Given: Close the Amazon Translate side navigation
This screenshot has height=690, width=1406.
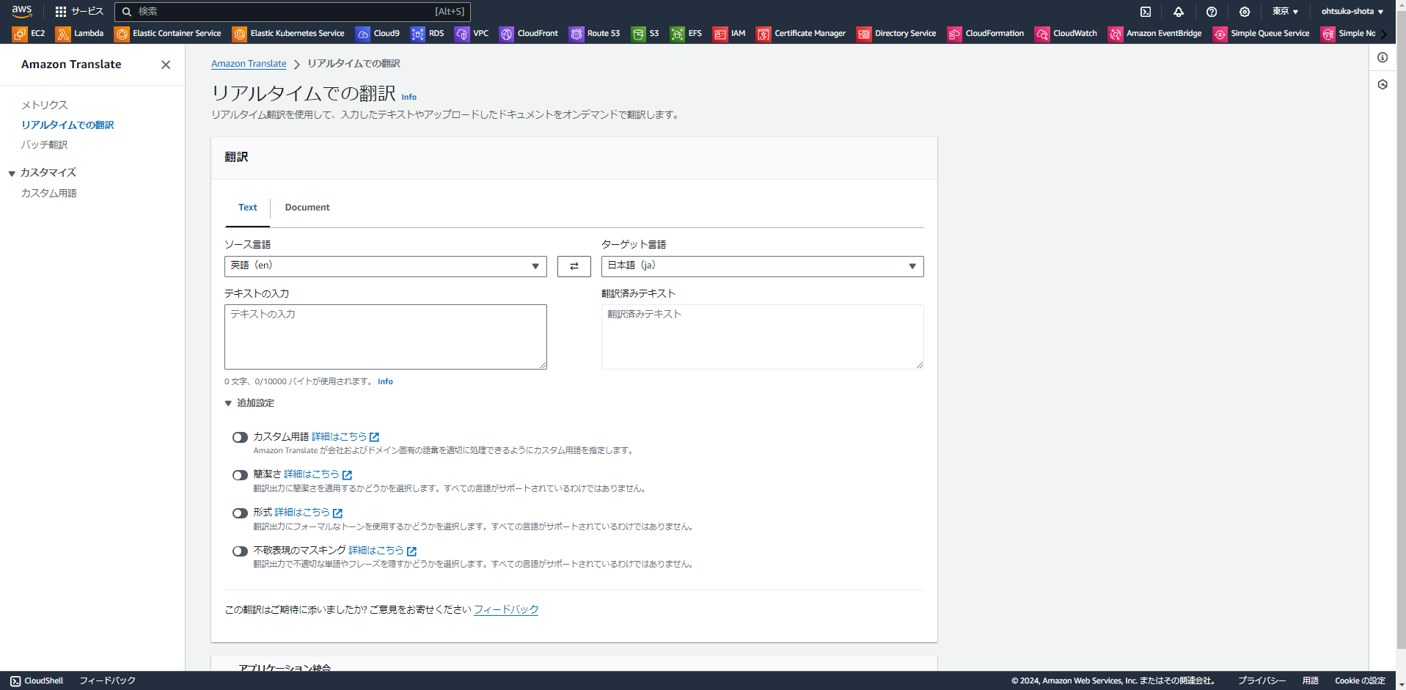Looking at the screenshot, I should point(166,65).
